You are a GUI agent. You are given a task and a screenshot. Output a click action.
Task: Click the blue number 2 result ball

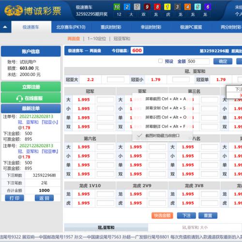coord(127,7)
